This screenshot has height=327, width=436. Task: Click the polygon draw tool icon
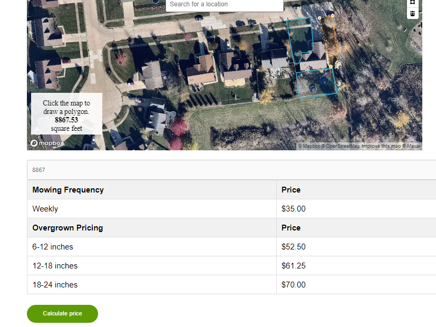pos(412,2)
